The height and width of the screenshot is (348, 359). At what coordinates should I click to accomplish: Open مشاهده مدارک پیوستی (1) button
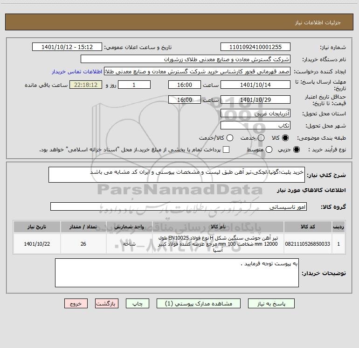click(199, 304)
